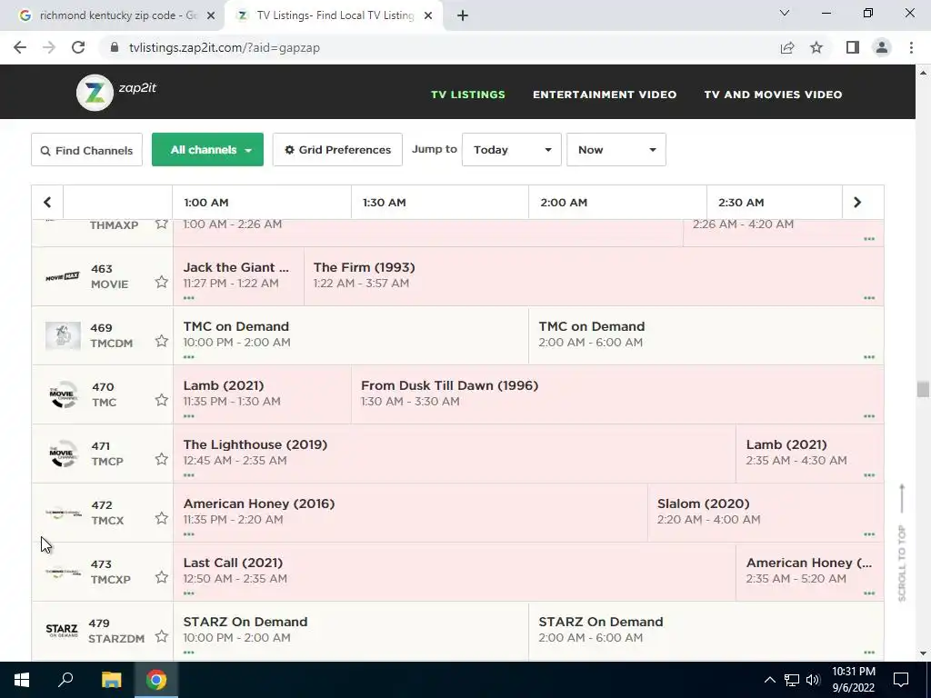
Task: Share this page icon
Action: coord(787,47)
